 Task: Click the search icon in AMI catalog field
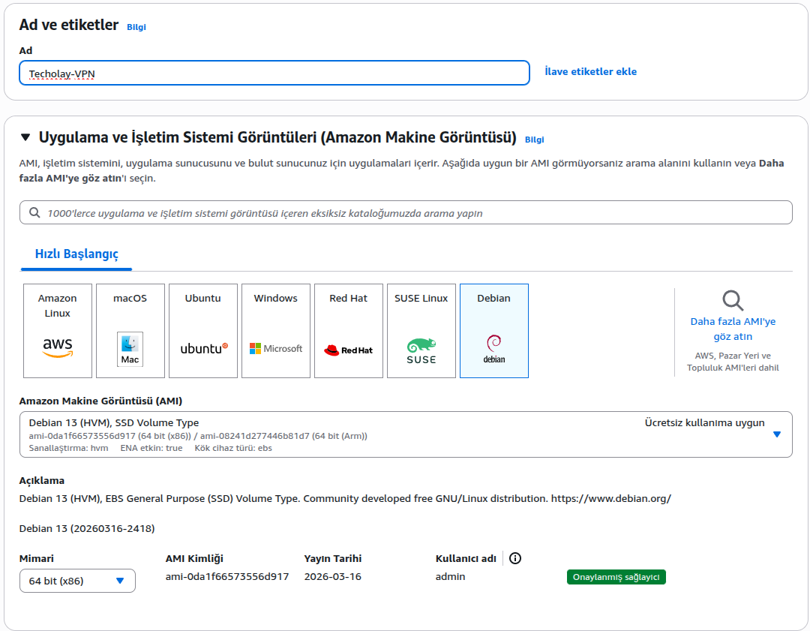pos(34,213)
